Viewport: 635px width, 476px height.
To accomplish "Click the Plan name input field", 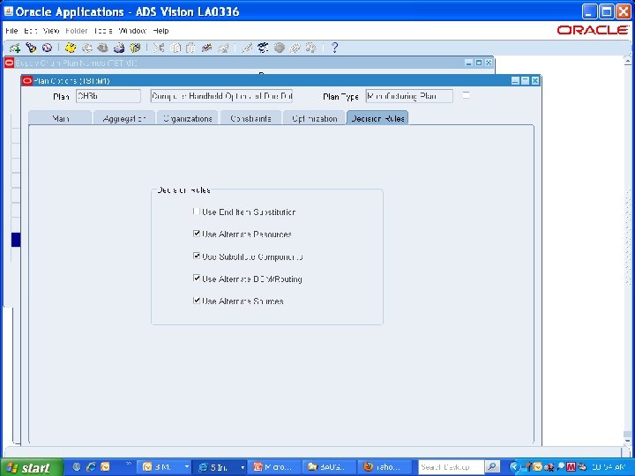I will tap(108, 96).
